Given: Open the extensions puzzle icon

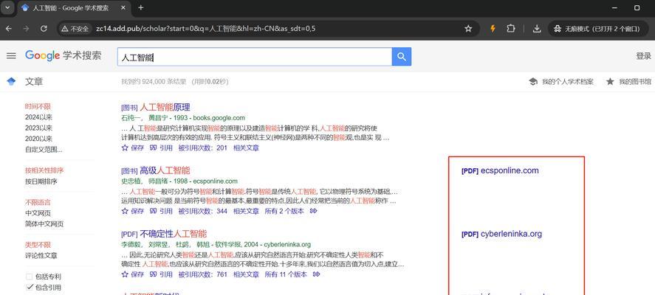Looking at the screenshot, I should (510, 28).
